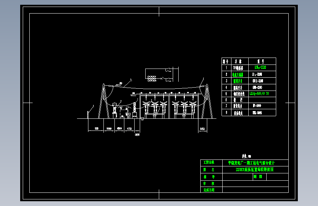Click the dimension text below the right gantry
Viewport: 318px width, 206px height.
coord(202,129)
